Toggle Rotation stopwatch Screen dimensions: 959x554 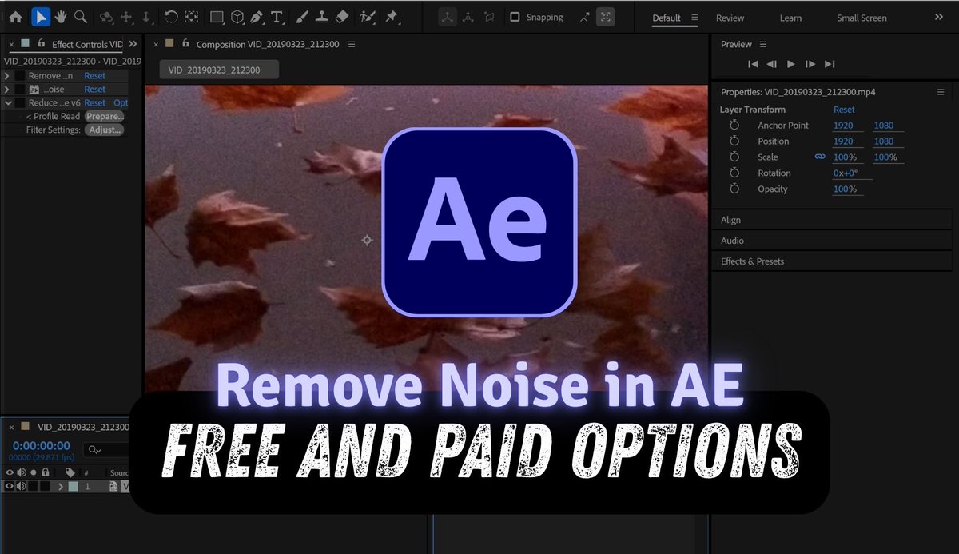pos(734,173)
